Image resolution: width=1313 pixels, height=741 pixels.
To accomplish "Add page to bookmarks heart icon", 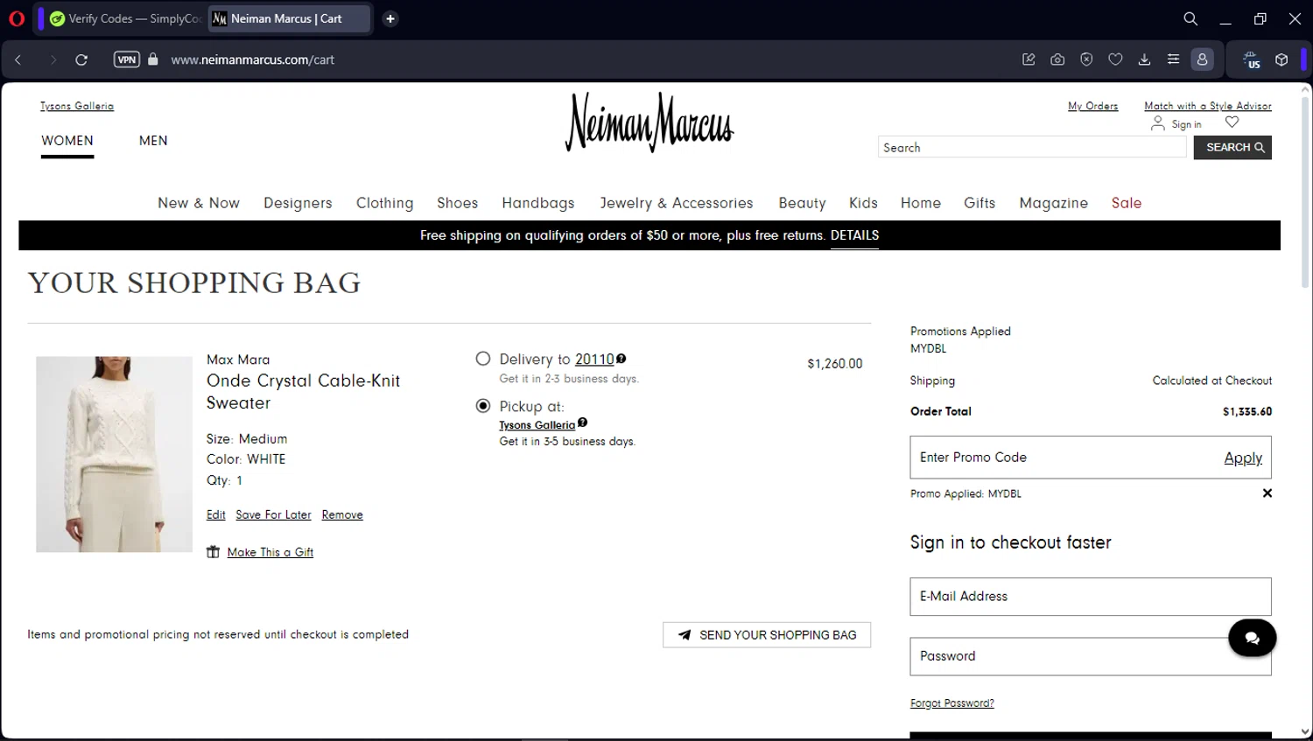I will tap(1115, 59).
